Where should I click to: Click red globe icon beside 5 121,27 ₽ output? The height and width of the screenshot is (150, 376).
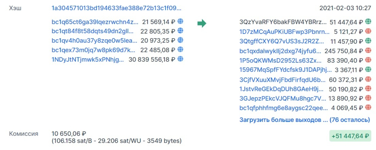pyautogui.click(x=368, y=31)
